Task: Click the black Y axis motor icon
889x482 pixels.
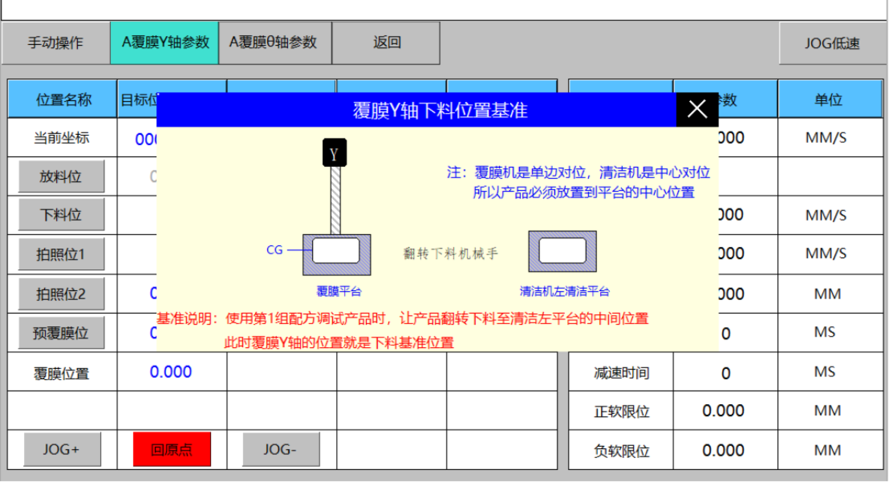Action: click(x=334, y=153)
